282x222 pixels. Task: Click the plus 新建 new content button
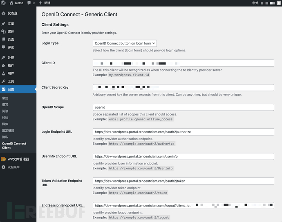(x=45, y=3)
